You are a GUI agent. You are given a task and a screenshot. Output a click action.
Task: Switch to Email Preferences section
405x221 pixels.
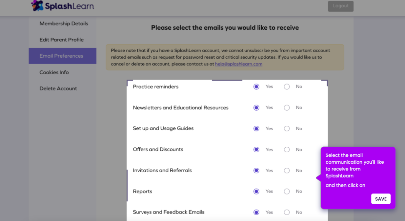point(61,56)
